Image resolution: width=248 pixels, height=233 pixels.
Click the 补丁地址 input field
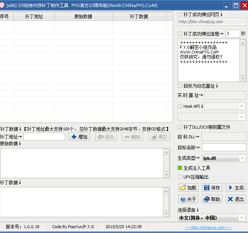(44, 137)
